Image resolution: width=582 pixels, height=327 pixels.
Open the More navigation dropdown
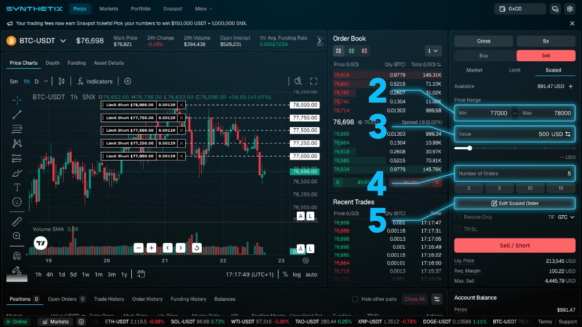point(204,9)
